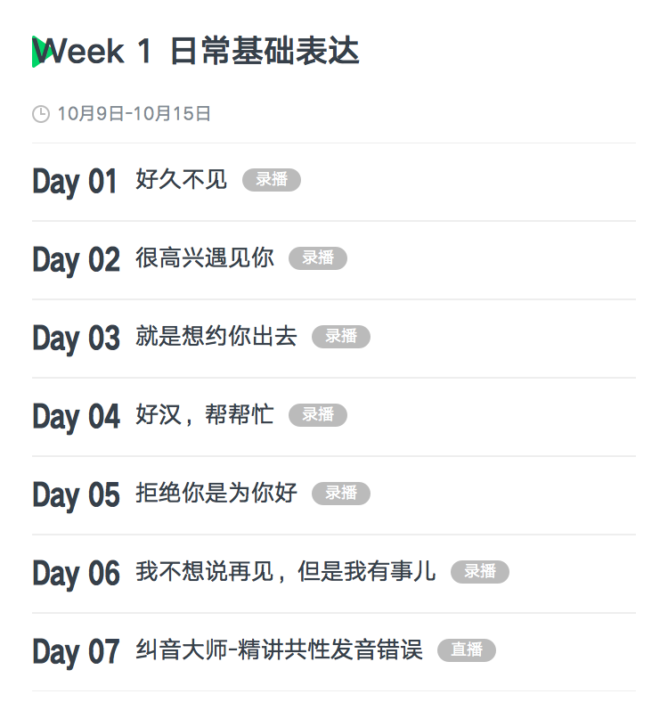Click the 录播 badge on Day 03
This screenshot has height=727, width=668.
[341, 336]
